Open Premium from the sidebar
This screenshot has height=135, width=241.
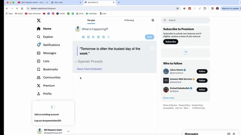(x=46, y=85)
